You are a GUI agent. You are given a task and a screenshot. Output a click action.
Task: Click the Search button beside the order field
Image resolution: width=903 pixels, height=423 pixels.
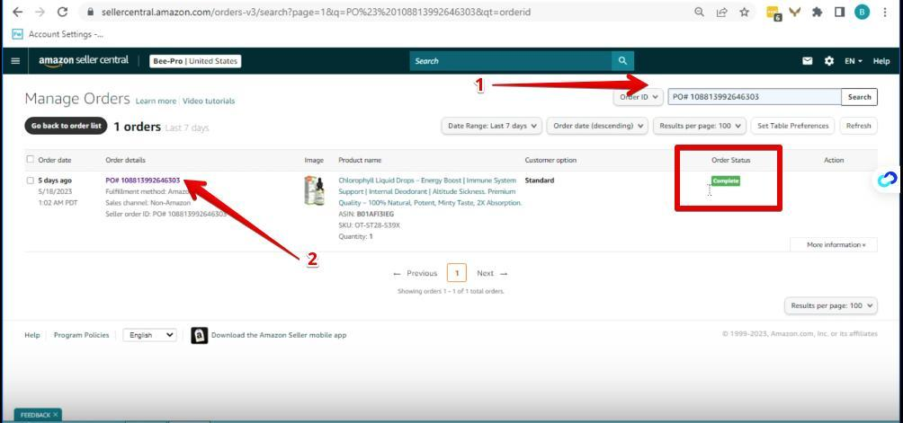[859, 97]
